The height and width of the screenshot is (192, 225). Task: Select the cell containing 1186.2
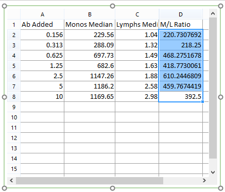[x=90, y=86]
